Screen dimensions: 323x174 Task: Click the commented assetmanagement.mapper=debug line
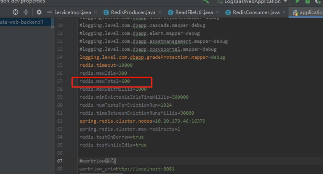[x=154, y=41]
